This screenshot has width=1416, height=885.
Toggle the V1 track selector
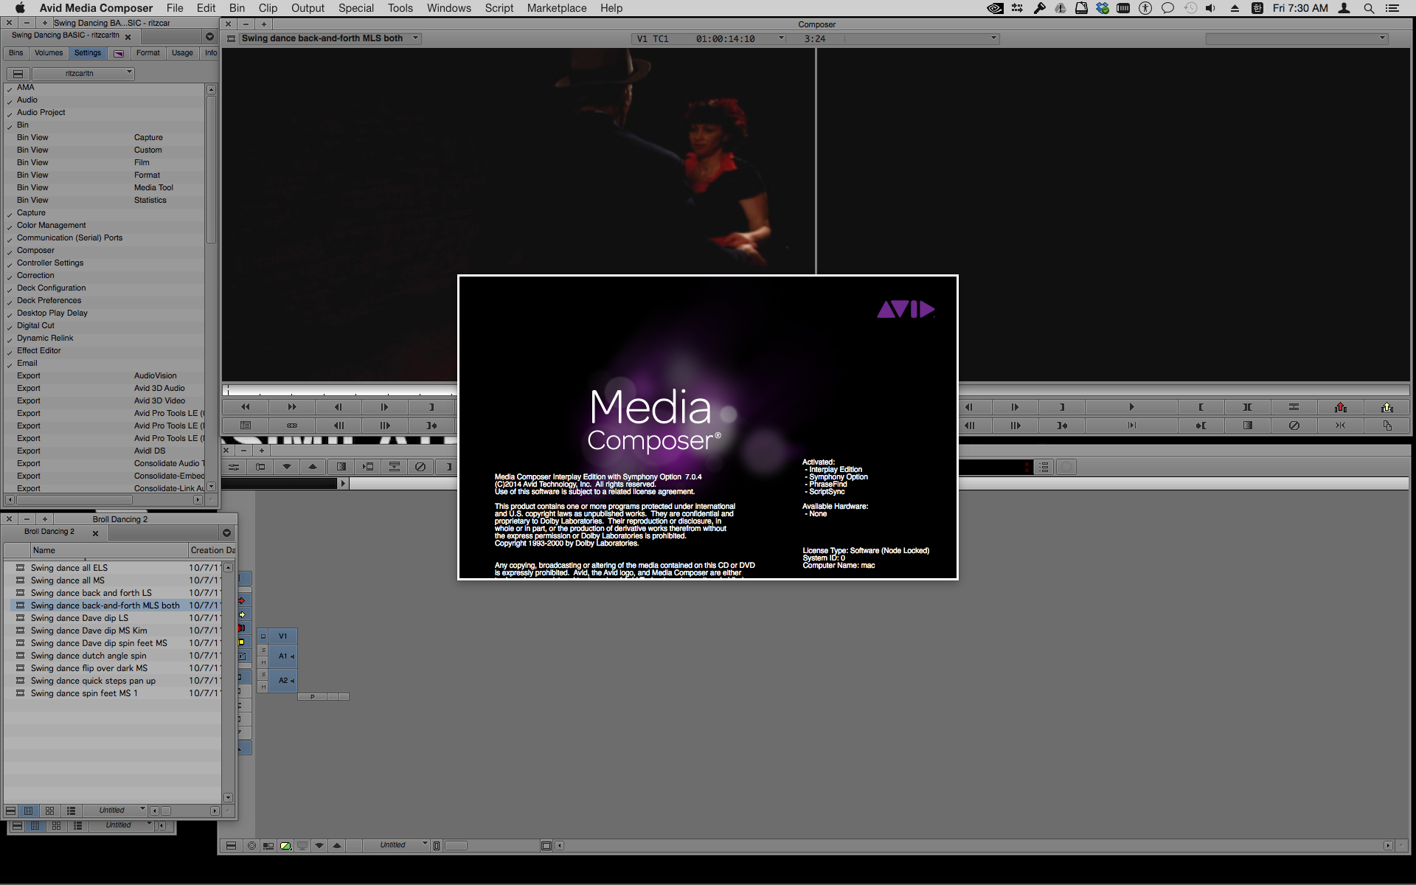click(x=283, y=636)
